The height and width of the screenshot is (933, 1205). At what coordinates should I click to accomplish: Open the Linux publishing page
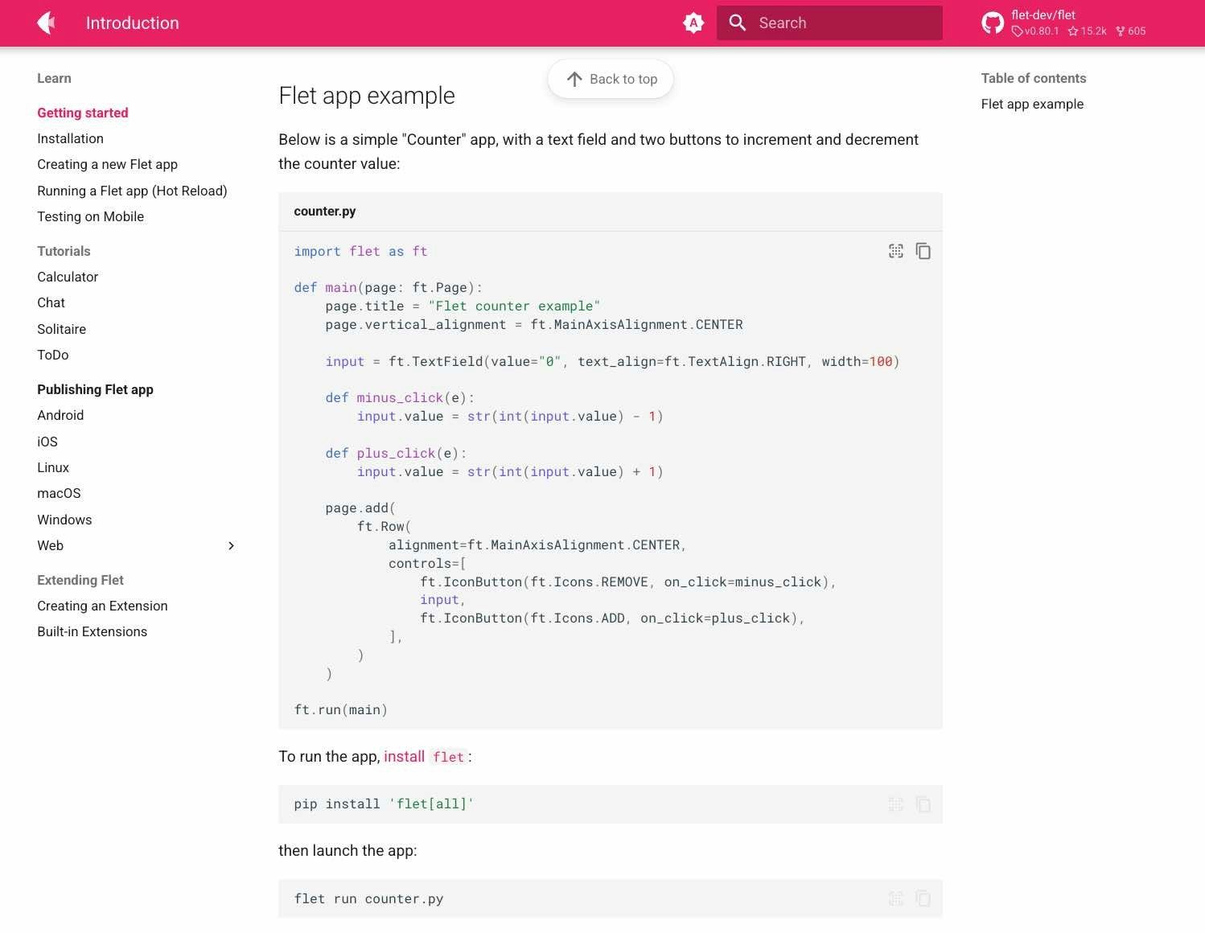pyautogui.click(x=53, y=467)
